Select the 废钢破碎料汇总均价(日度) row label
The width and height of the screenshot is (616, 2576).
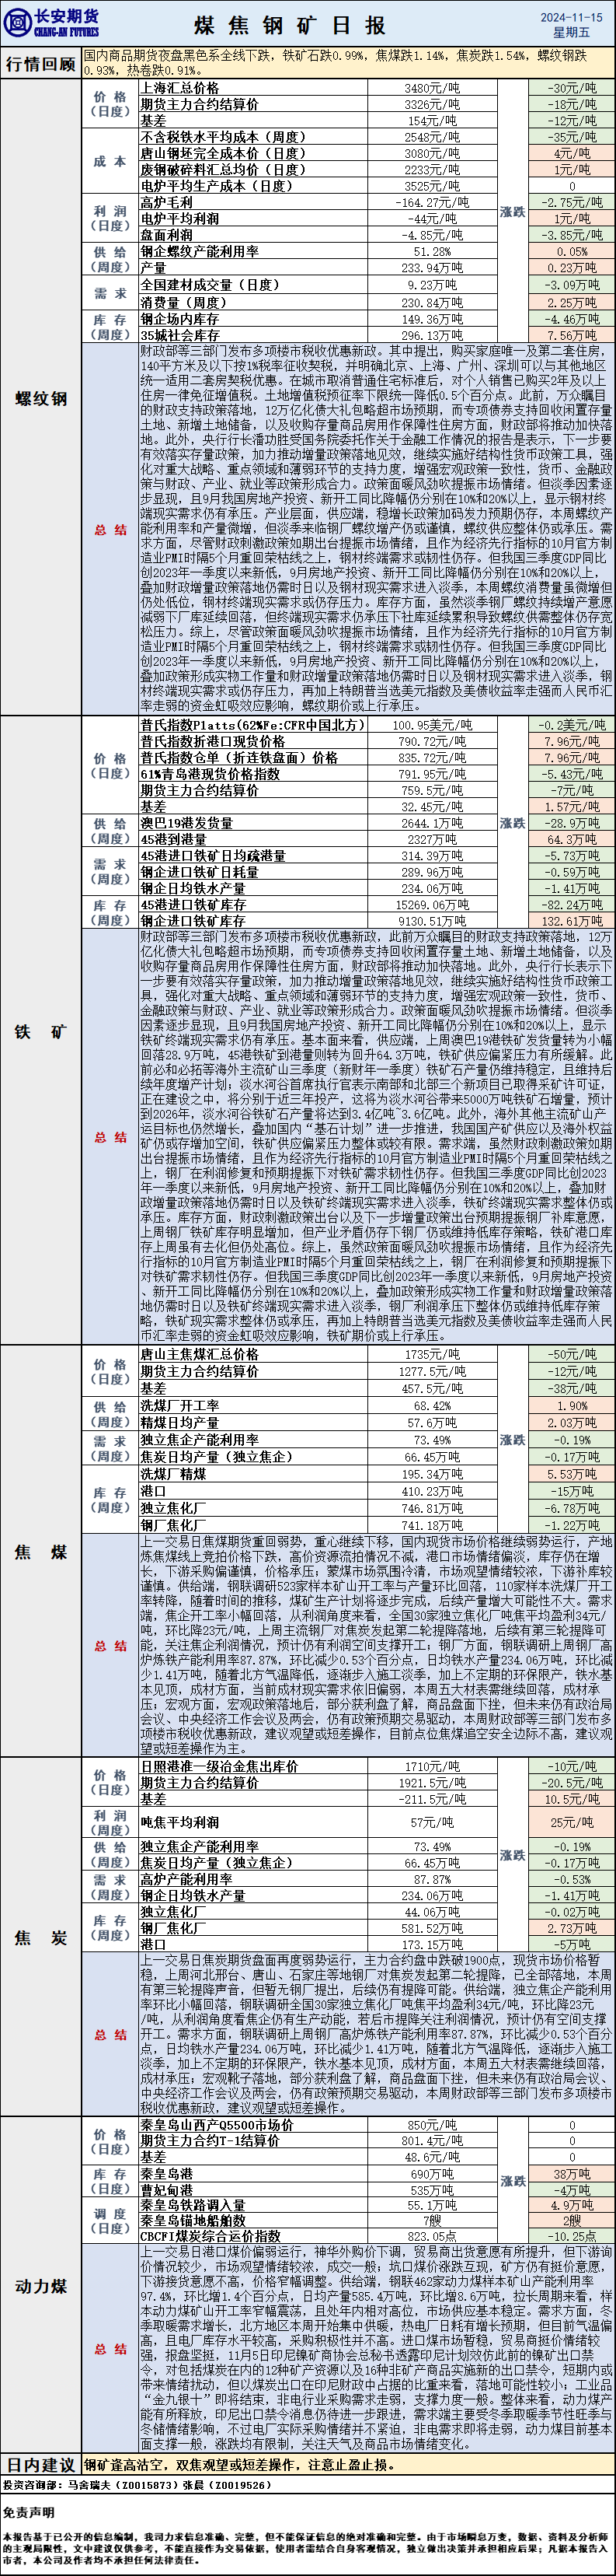pos(224,170)
